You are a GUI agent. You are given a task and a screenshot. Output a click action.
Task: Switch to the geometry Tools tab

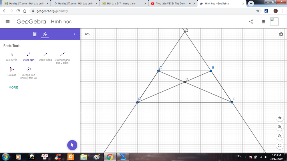tap(45, 34)
